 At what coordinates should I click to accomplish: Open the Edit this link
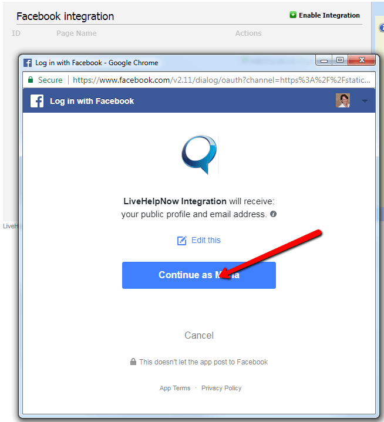pyautogui.click(x=206, y=240)
